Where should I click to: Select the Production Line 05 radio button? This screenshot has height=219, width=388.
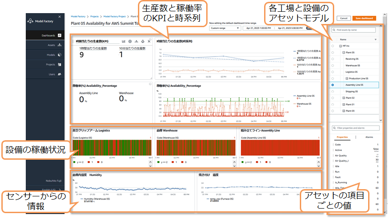[x=332, y=78]
